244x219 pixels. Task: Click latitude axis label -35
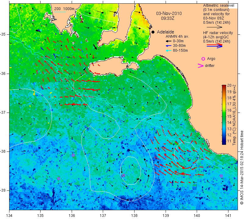click(x=3, y=34)
